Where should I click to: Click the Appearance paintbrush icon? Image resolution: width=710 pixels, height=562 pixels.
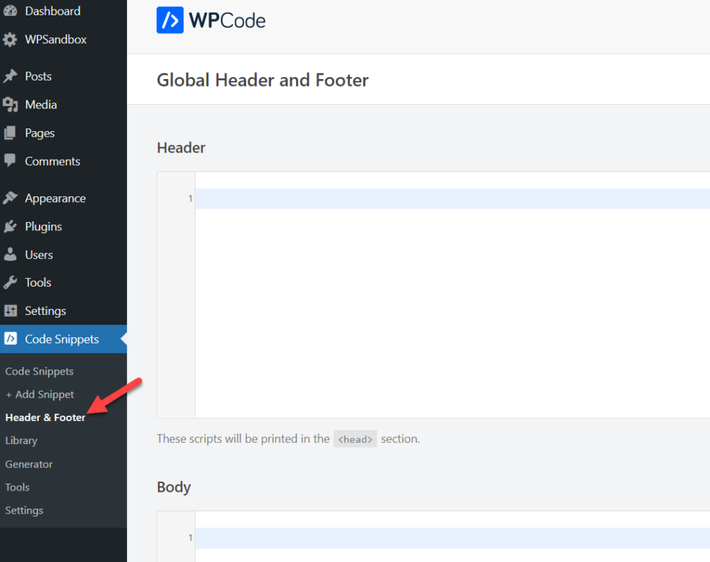10,198
